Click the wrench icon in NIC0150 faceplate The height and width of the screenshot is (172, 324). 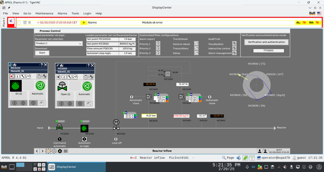coord(23,76)
